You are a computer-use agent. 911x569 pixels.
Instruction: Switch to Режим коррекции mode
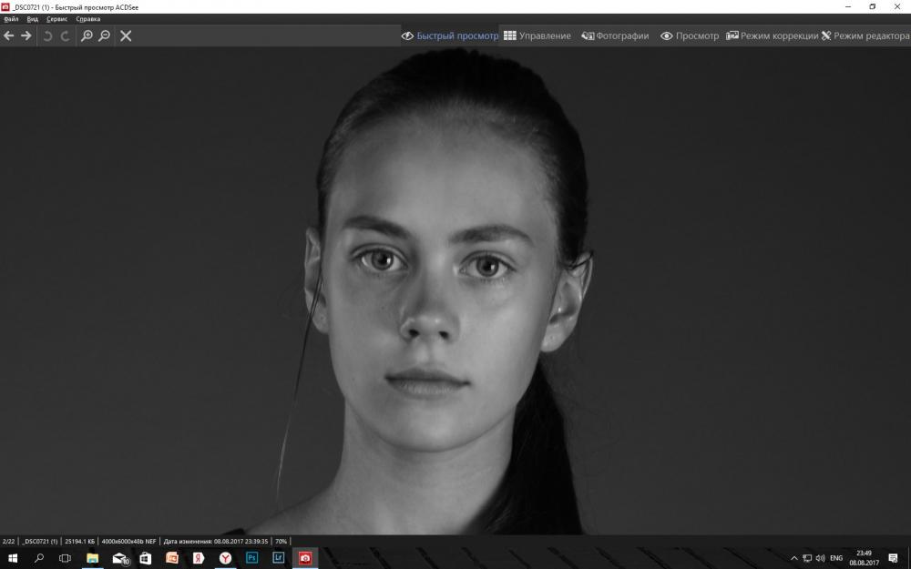point(773,36)
